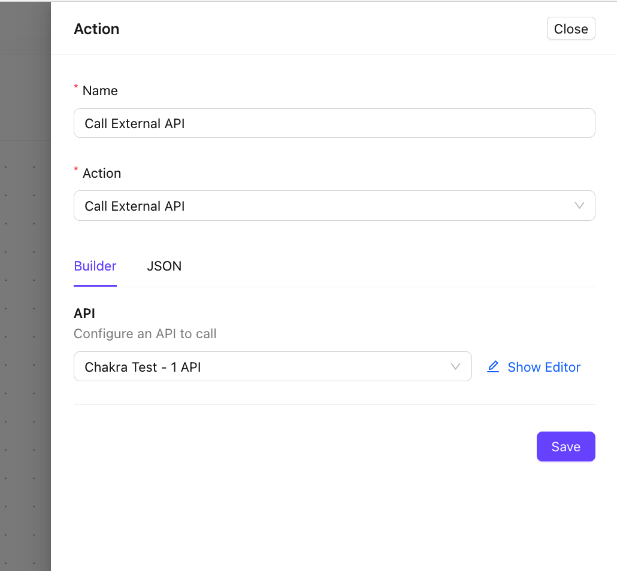The height and width of the screenshot is (571, 617).
Task: Click the Show Editor link text
Action: point(543,367)
